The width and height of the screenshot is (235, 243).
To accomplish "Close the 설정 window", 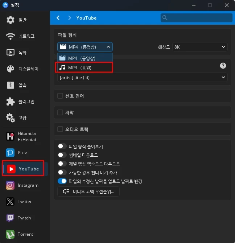I will tap(227, 5).
